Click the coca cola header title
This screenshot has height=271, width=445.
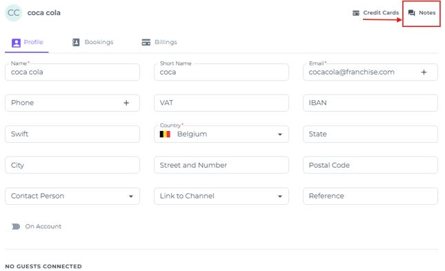pos(43,13)
